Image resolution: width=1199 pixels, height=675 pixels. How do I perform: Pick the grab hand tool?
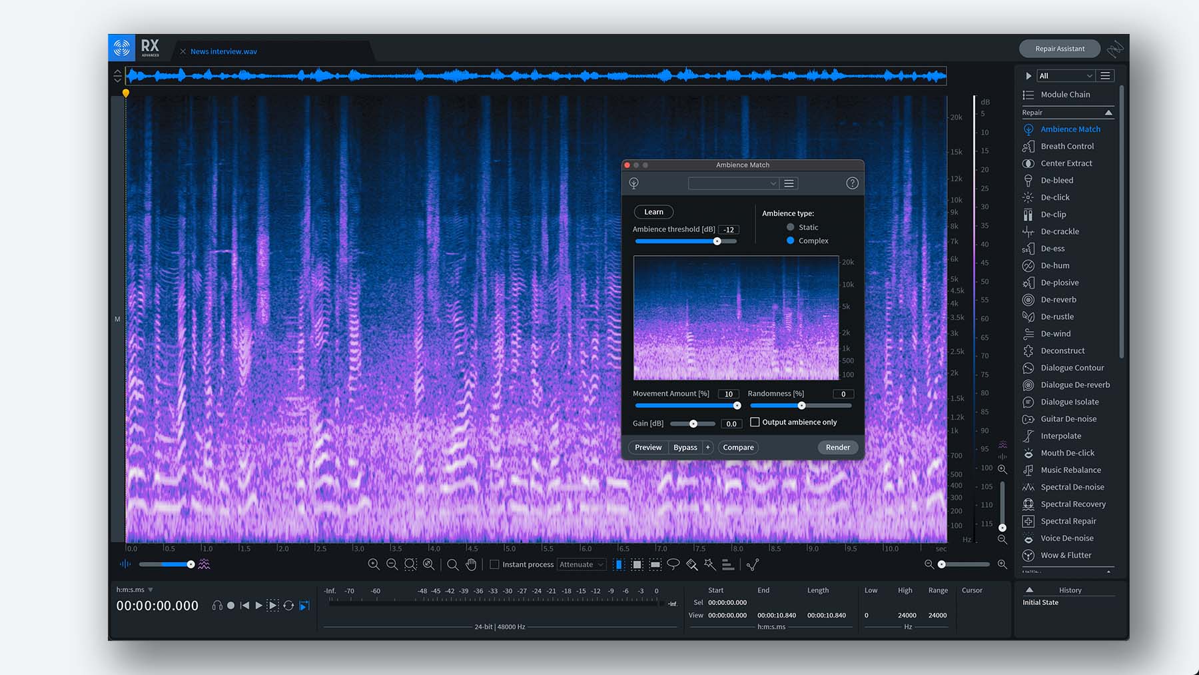[x=471, y=564]
